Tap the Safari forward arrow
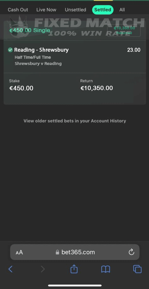Screen dimensions: 149x289 43,269
